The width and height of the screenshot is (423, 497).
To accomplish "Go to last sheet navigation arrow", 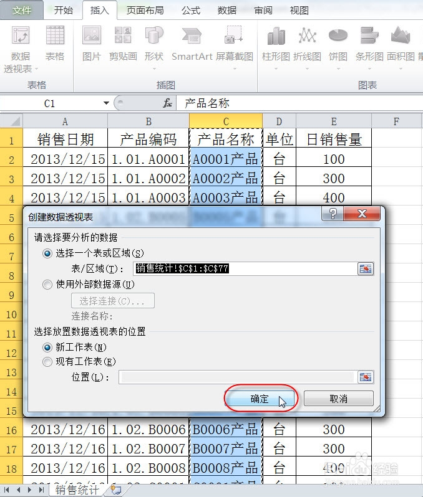I will point(41,490).
